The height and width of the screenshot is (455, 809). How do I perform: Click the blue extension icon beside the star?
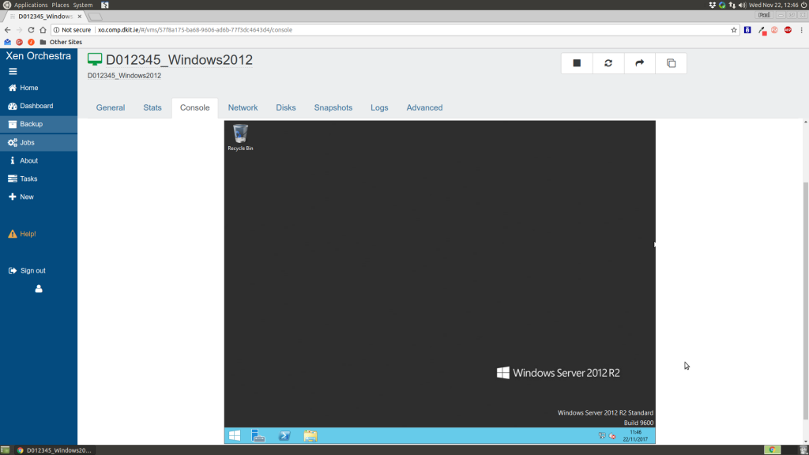747,30
